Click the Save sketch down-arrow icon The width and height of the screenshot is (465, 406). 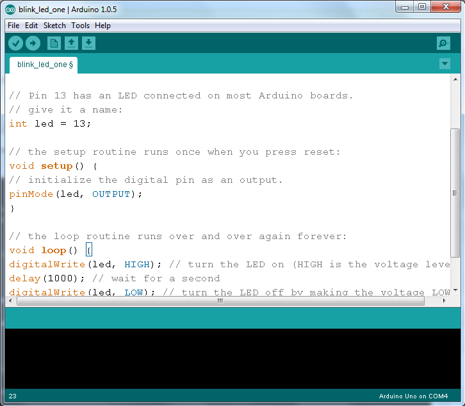pyautogui.click(x=89, y=43)
